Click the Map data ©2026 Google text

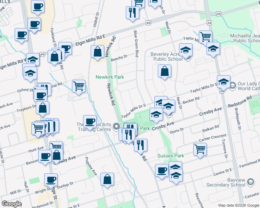tap(238, 206)
